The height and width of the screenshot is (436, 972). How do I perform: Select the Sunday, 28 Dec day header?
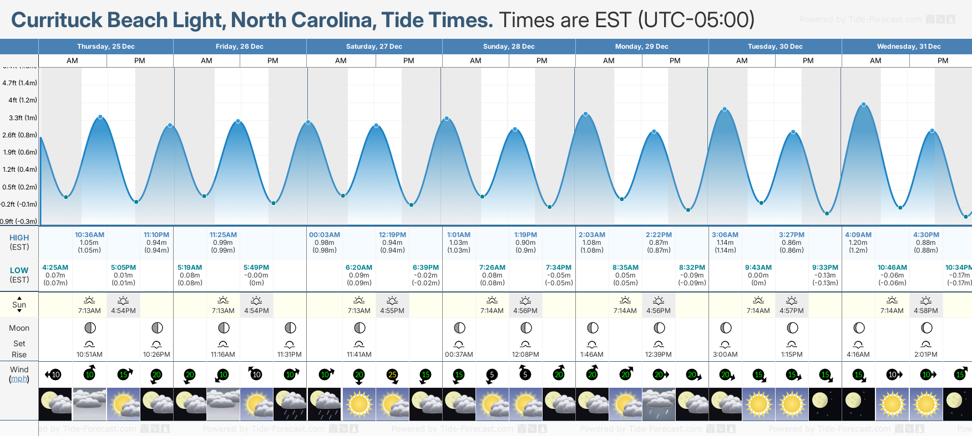[x=509, y=47]
